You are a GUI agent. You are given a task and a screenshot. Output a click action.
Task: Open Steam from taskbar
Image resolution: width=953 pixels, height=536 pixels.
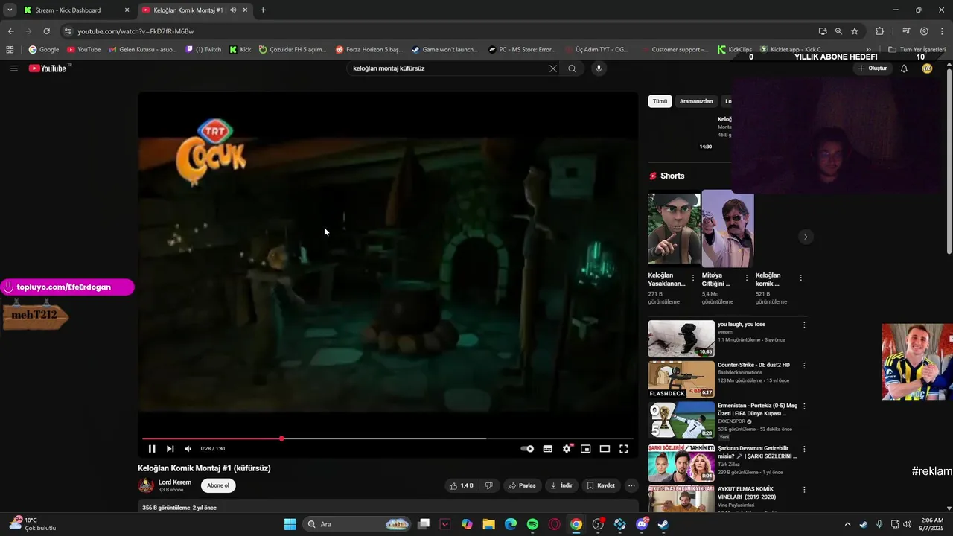(x=663, y=524)
